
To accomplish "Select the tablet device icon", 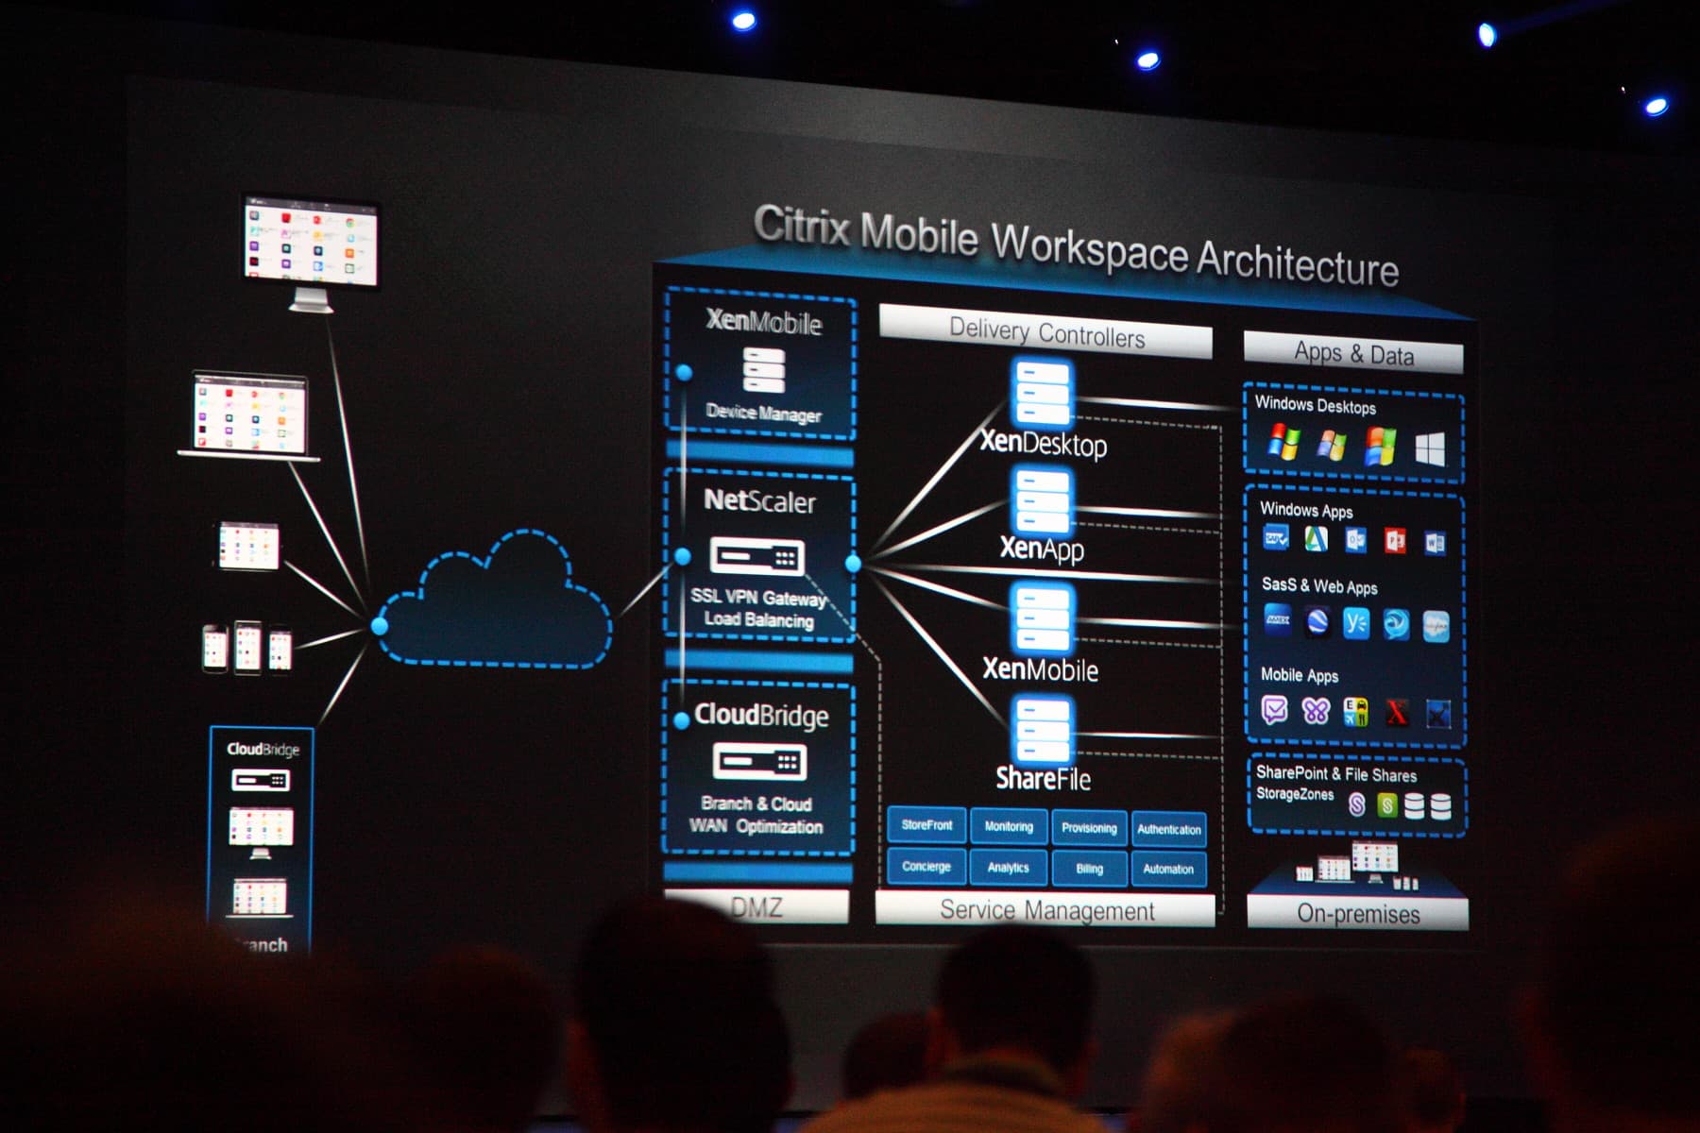I will 248,546.
